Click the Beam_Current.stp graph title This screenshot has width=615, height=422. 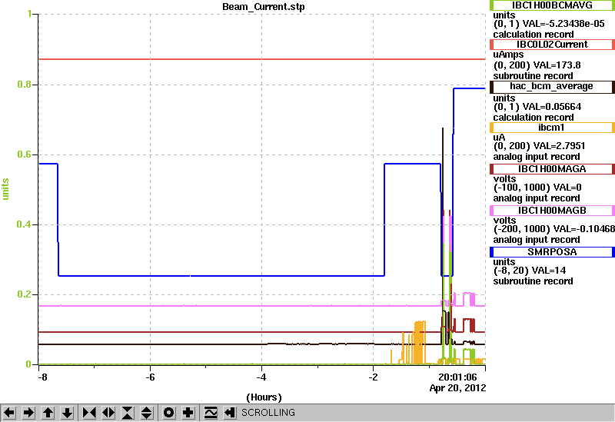click(264, 7)
